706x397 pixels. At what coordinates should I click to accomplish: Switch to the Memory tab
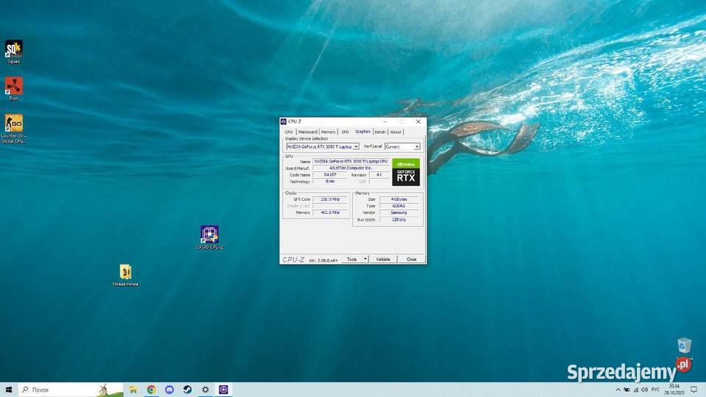pos(328,132)
